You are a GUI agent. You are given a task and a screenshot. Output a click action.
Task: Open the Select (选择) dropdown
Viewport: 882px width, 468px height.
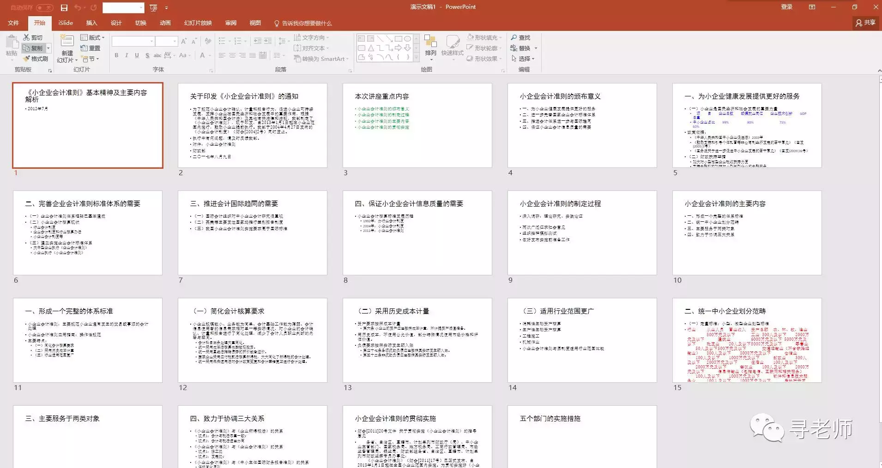point(523,59)
